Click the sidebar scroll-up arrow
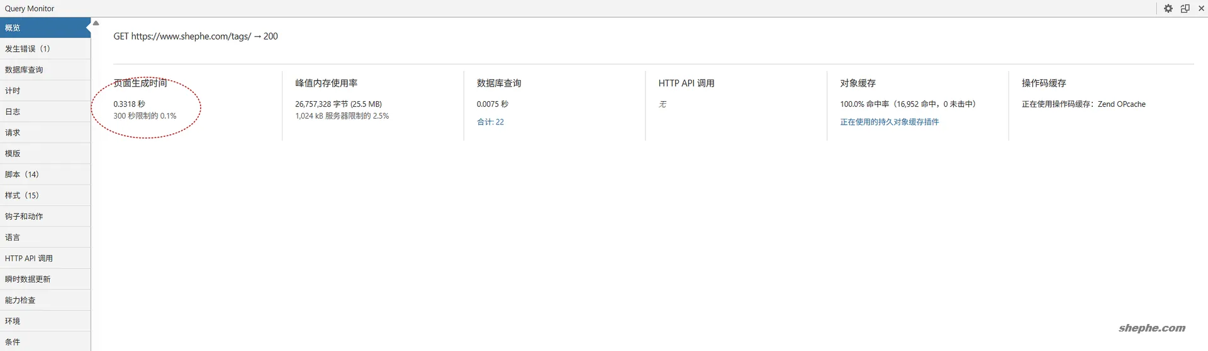The width and height of the screenshot is (1208, 351). (96, 23)
